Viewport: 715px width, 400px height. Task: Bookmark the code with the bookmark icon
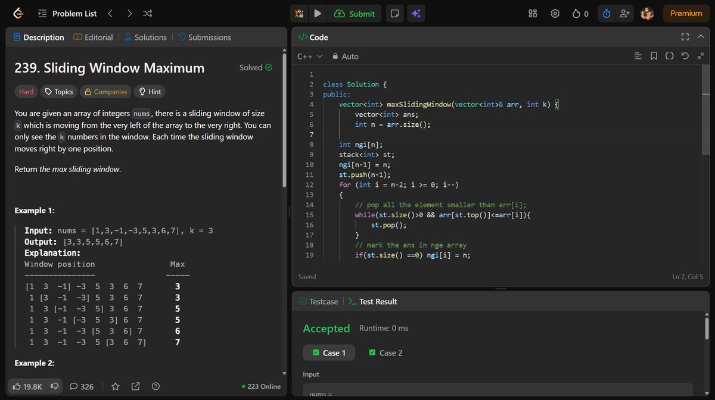(x=654, y=55)
